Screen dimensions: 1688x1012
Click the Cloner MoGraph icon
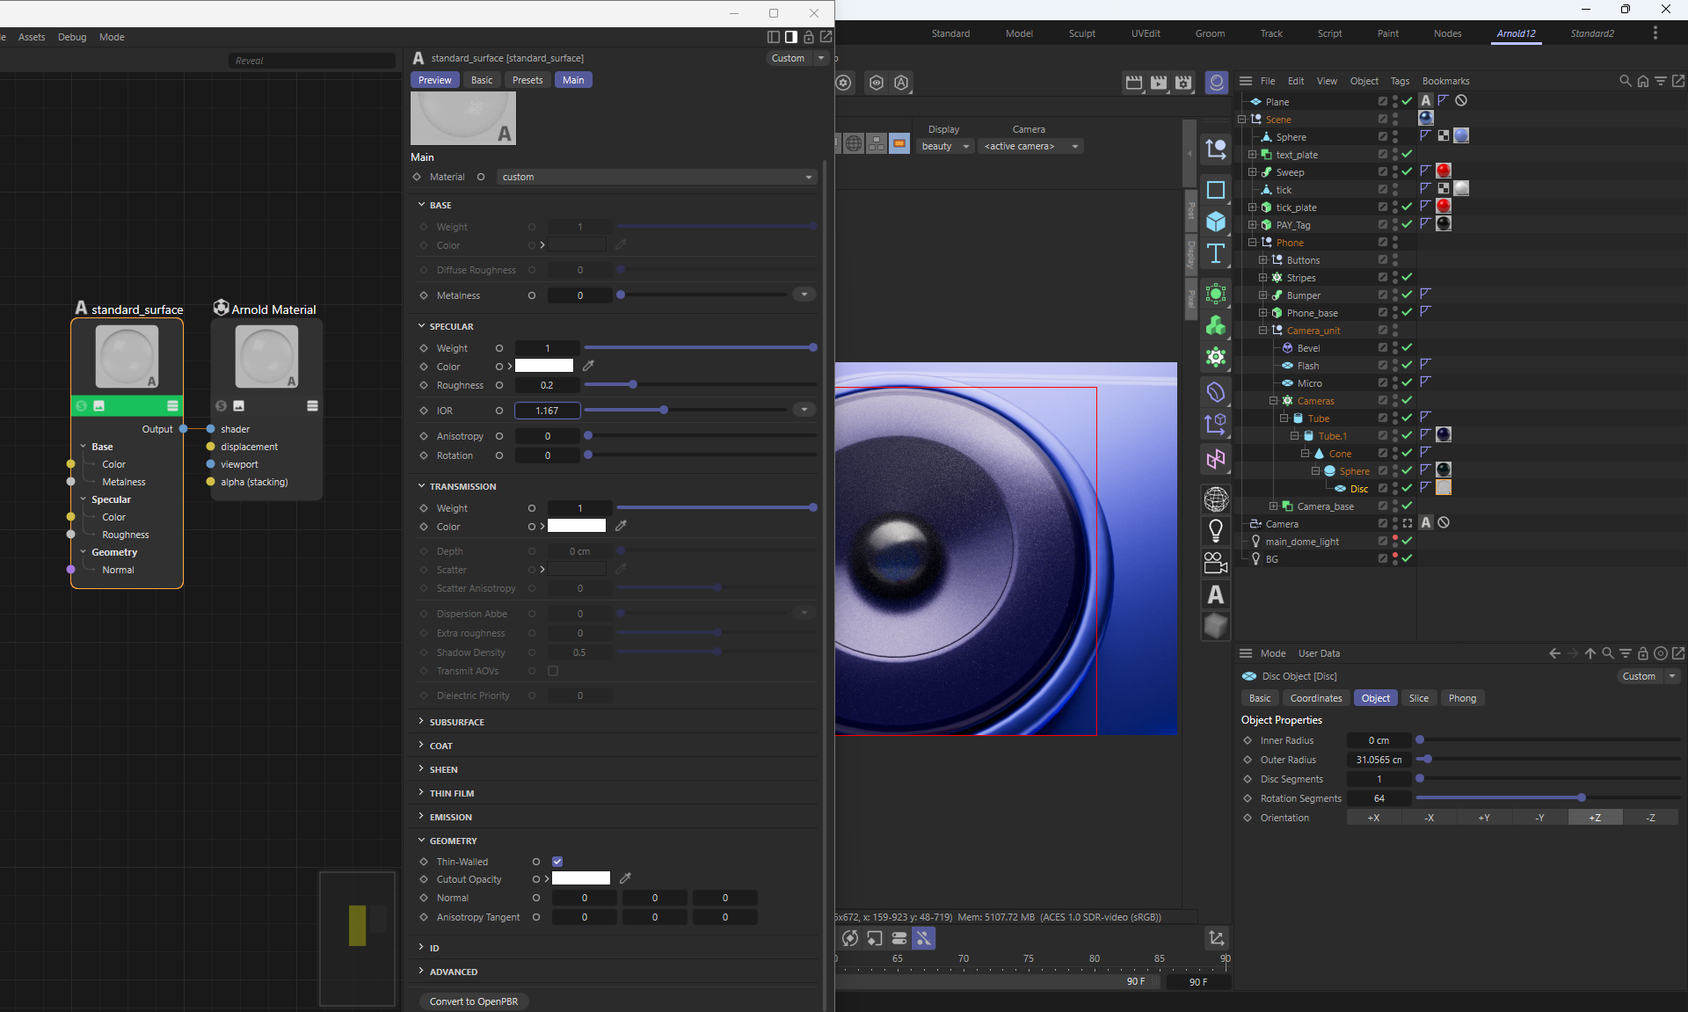[x=1216, y=325]
